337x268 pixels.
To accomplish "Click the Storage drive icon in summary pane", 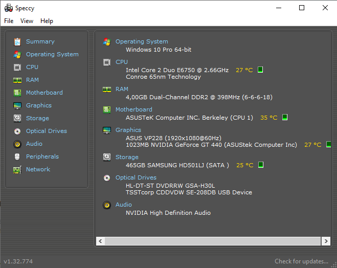I will (x=107, y=158).
